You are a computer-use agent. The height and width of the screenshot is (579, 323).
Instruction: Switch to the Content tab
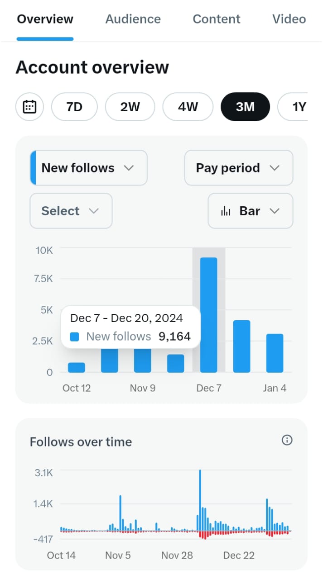217,19
